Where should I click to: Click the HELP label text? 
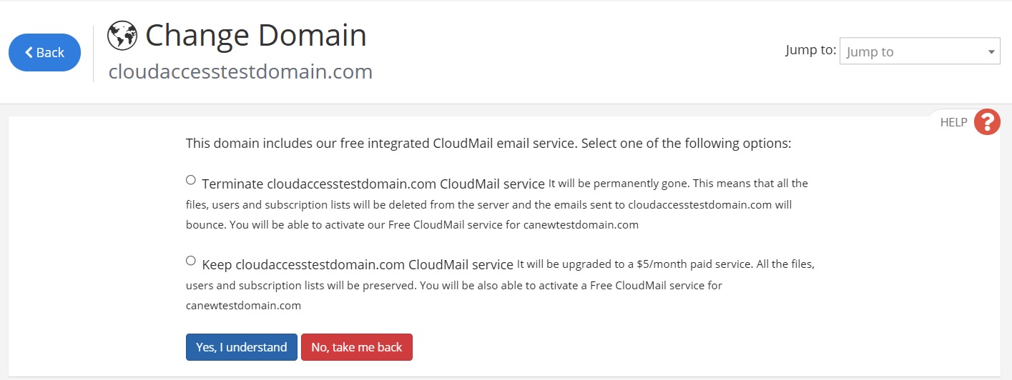click(x=953, y=122)
